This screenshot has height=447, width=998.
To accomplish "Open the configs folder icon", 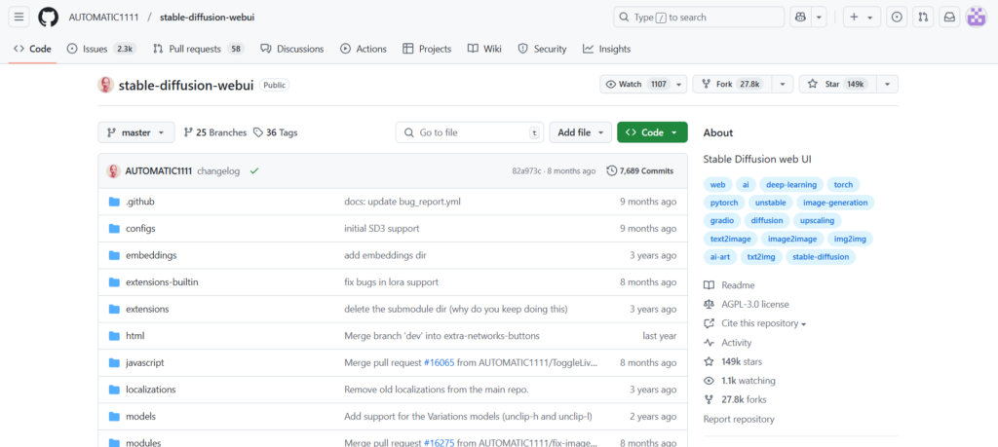I will (x=115, y=228).
